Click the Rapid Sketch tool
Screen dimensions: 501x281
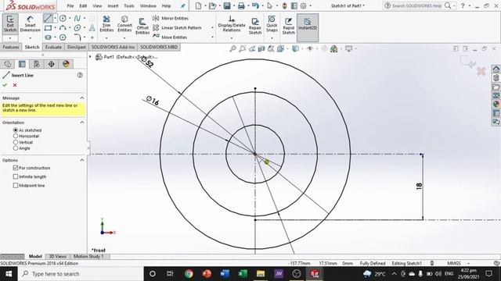click(x=288, y=26)
